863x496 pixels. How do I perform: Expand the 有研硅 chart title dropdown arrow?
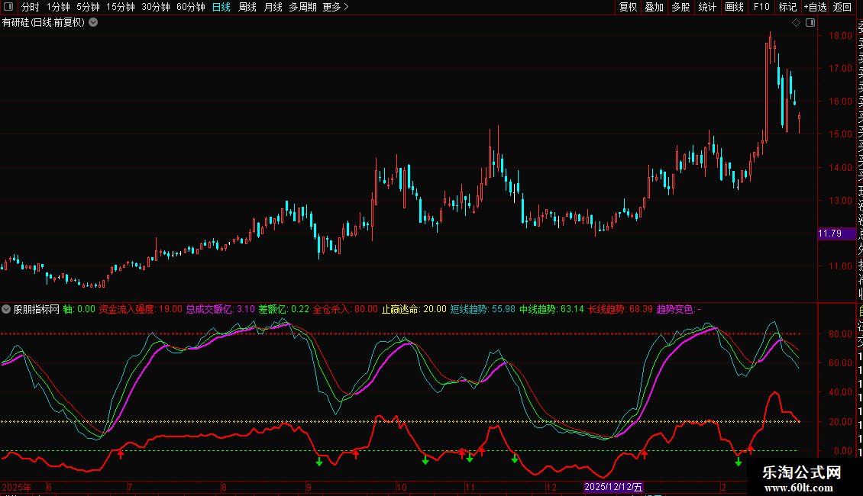[93, 23]
